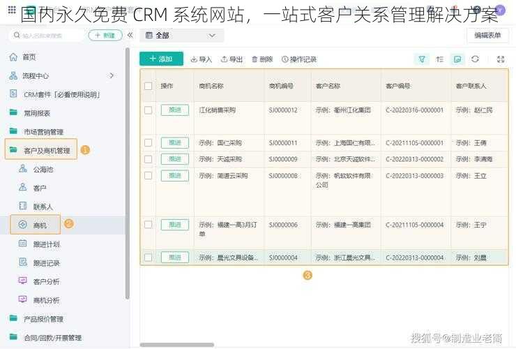Toggle the comment note icon in toolbar
Viewport: 516px width, 349px height.
(x=457, y=59)
